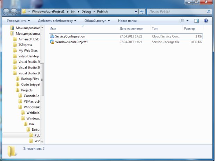Expand arrow after WindowsAzureProject1 in breadcrumb
215x161 pixels.
coord(68,12)
